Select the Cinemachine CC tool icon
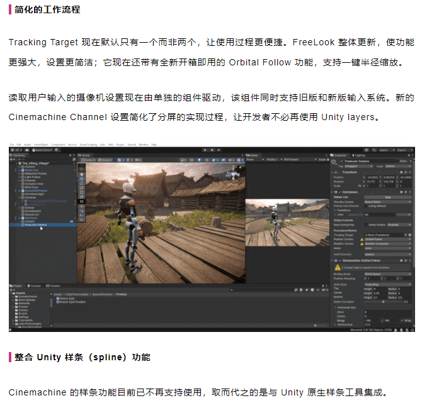The width and height of the screenshot is (422, 403). tap(81, 201)
